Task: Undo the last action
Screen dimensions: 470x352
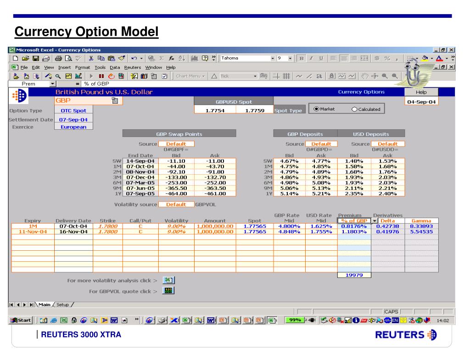Action: (134, 58)
